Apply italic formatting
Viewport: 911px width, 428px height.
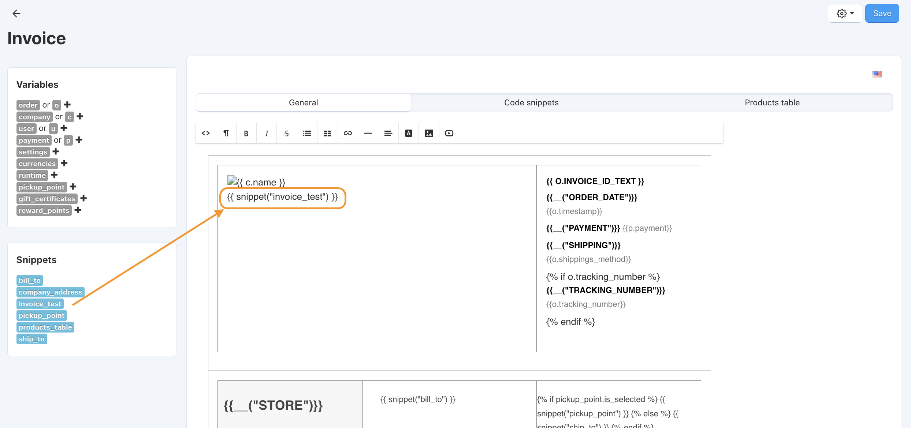pos(267,133)
